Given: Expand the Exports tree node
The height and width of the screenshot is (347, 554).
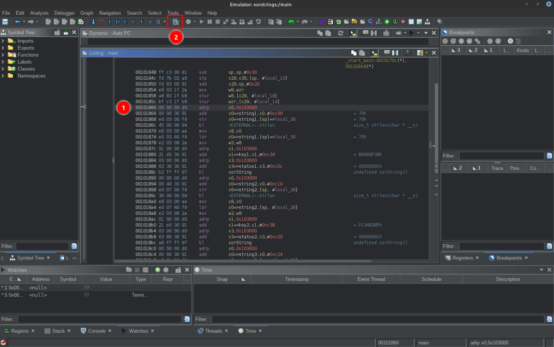Looking at the screenshot, I should tap(3, 48).
